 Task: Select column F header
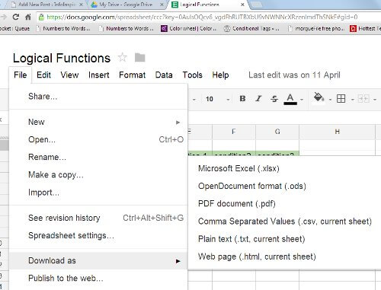234,132
